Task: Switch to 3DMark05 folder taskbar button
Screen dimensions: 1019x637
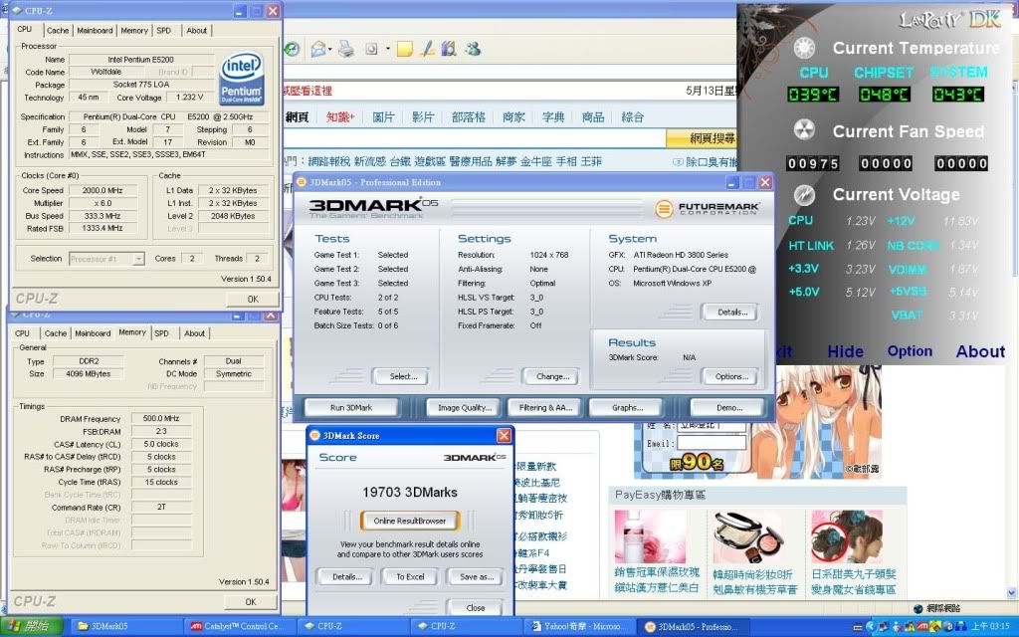Action: point(123,627)
